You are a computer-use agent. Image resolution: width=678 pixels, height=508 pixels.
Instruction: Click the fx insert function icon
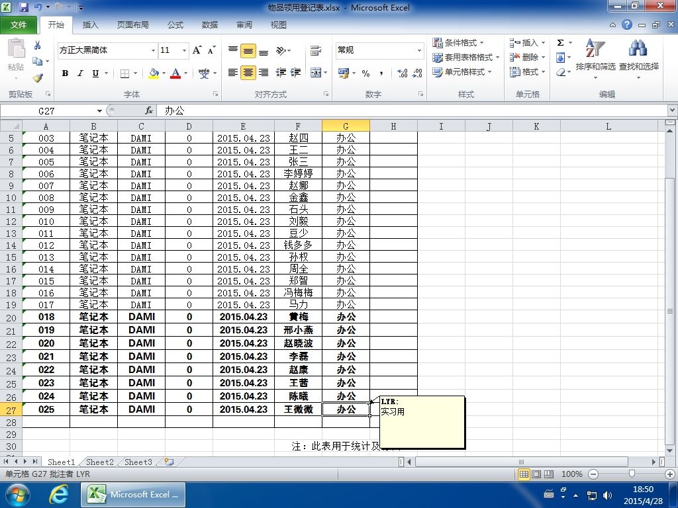pyautogui.click(x=149, y=110)
